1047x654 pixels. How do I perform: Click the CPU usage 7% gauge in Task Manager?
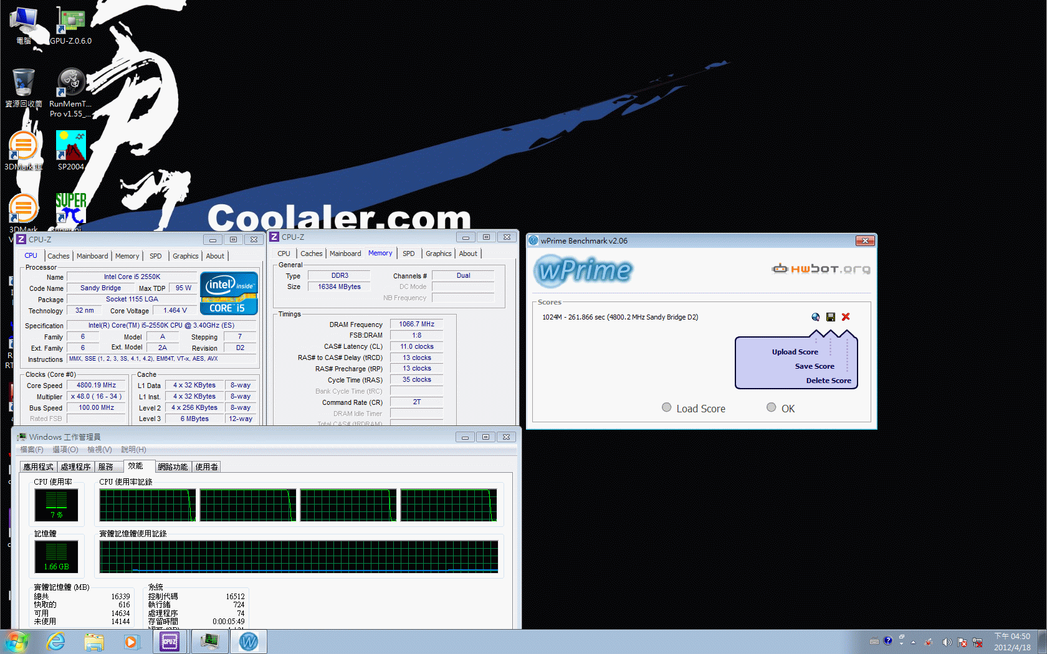point(56,505)
